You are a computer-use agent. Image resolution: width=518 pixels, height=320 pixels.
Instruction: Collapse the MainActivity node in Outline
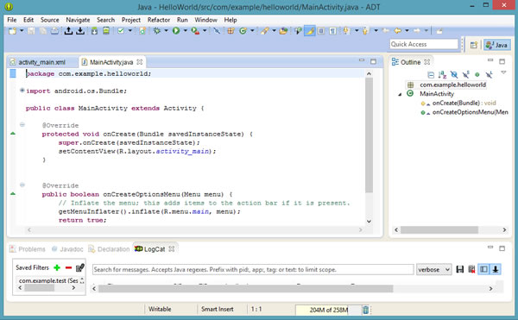tap(400, 94)
